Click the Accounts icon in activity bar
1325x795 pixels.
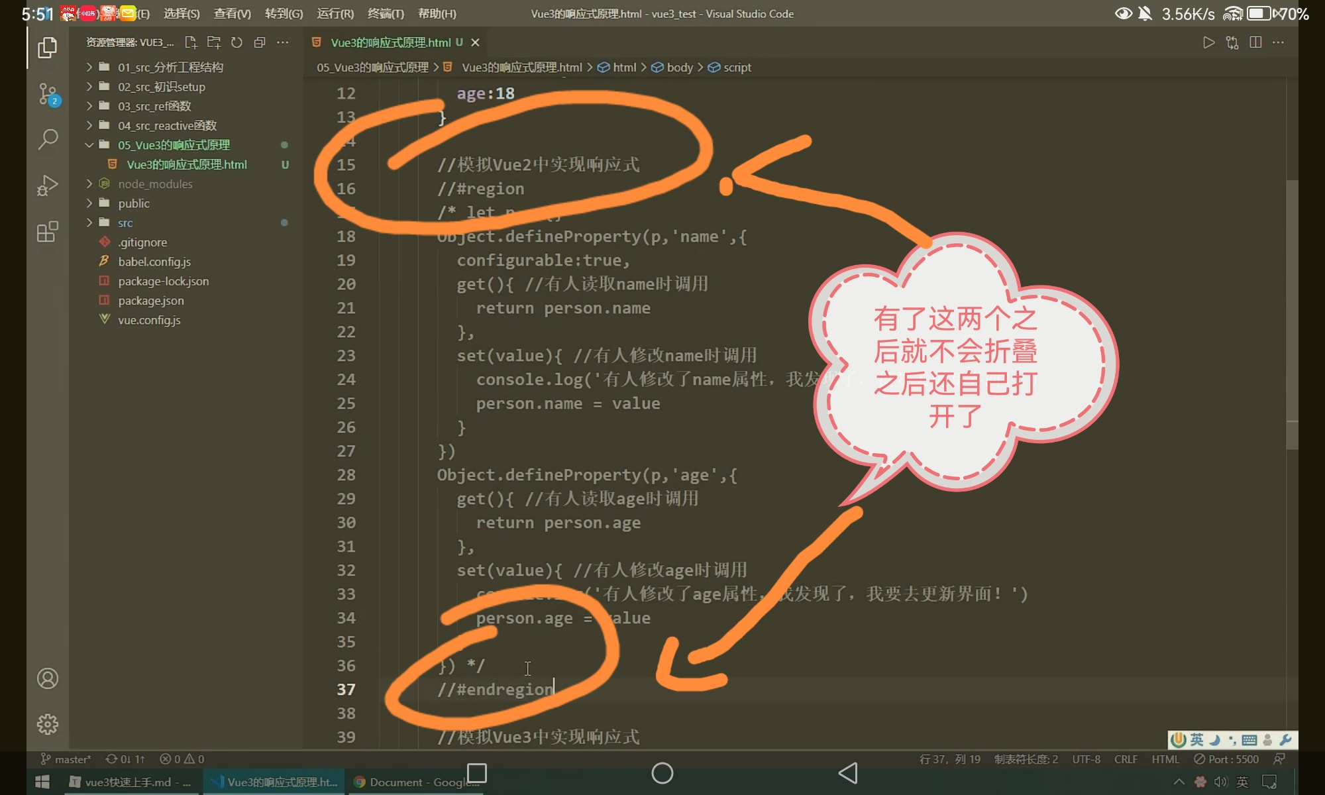47,678
